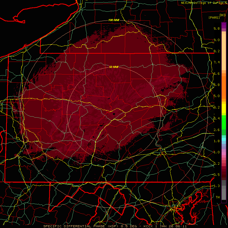This screenshot has width=228, height=228.
Task: Select the purple swatch at the legend's top
Action: coord(224,25)
